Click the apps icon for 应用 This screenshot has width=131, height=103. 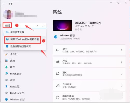click(6, 60)
